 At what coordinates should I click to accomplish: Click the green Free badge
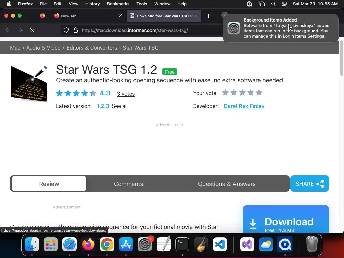(170, 72)
